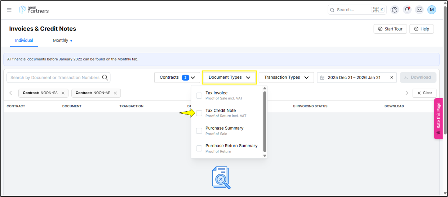Clear the selected date range

(x=392, y=78)
